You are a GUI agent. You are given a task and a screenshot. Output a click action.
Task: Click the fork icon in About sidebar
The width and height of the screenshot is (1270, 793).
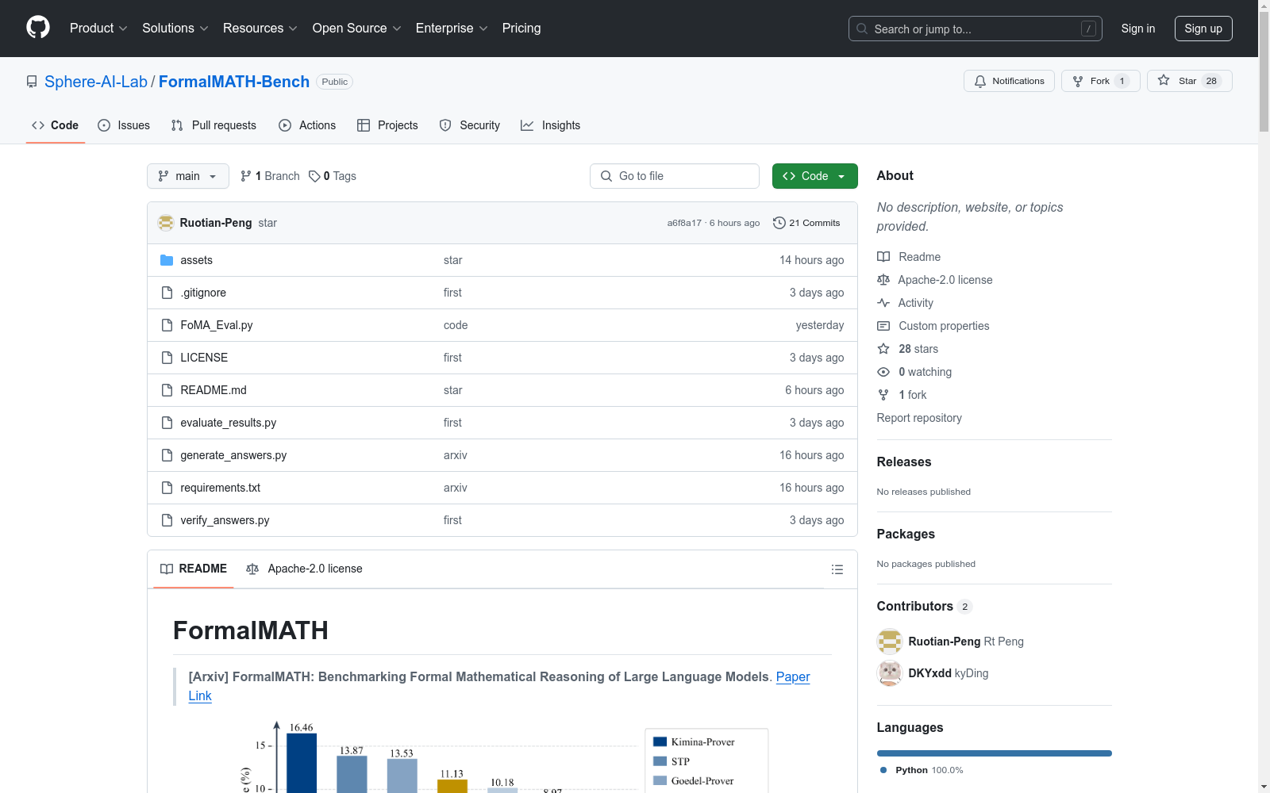(883, 395)
